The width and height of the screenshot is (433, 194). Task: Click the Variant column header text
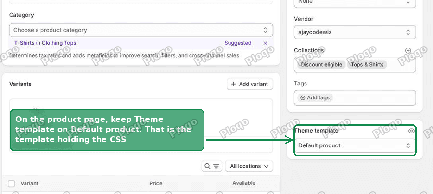[29, 183]
